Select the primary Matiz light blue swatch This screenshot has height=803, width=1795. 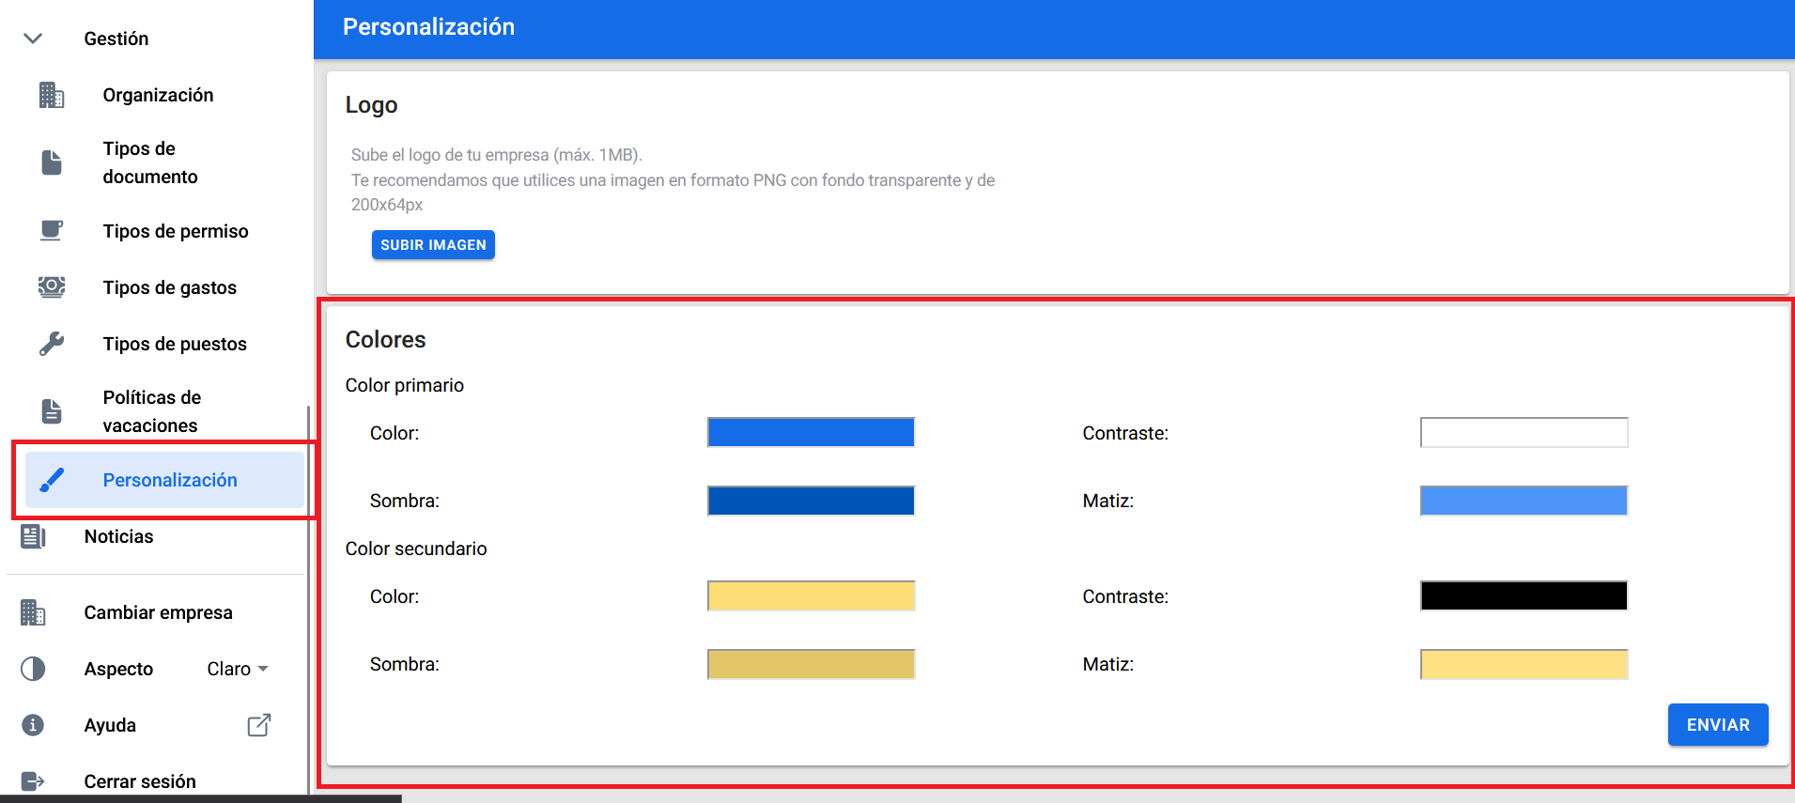pyautogui.click(x=1524, y=501)
